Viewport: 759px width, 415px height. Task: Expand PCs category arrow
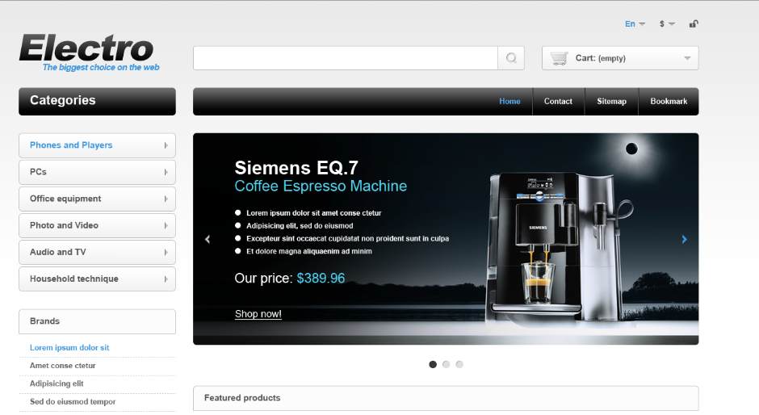166,172
